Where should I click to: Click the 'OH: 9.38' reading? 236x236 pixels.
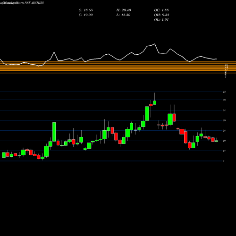coord(161,15)
